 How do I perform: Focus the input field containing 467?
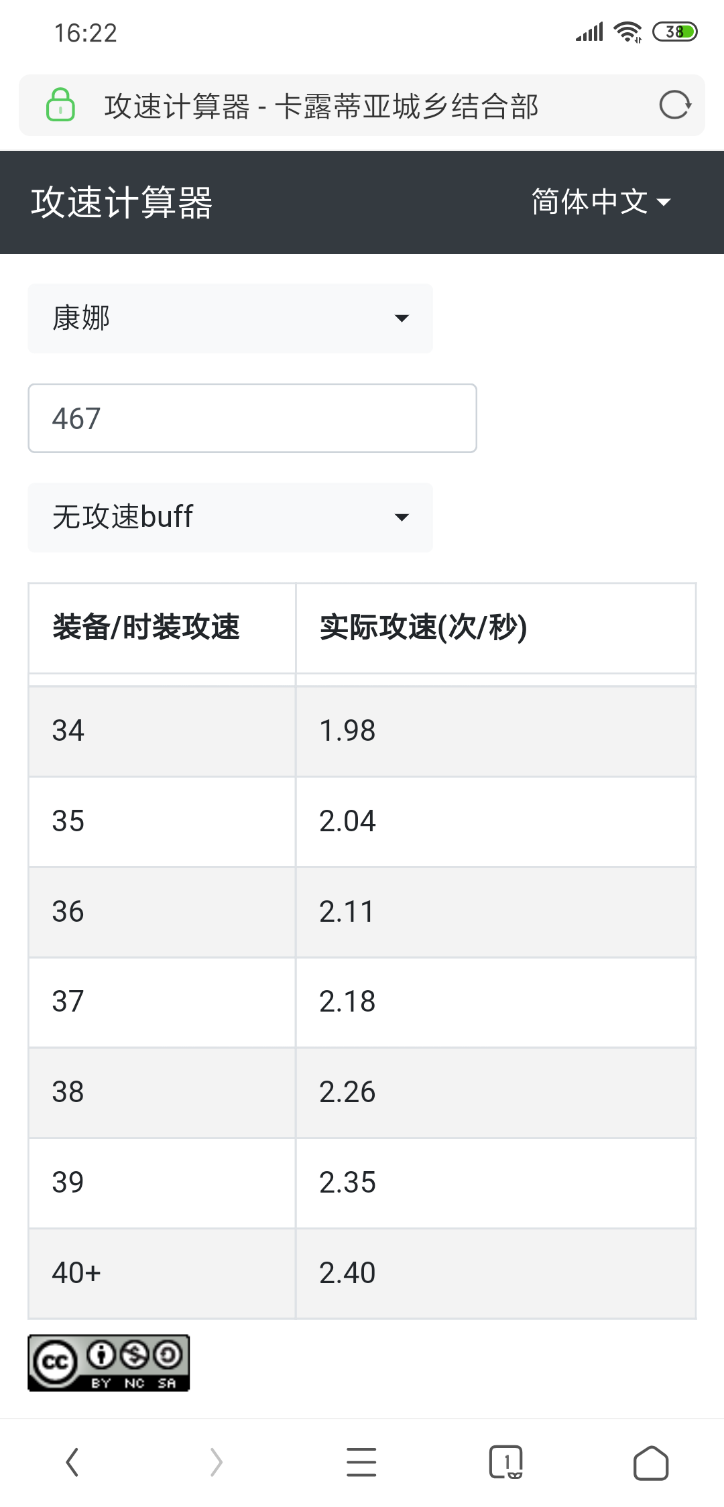[x=252, y=418]
